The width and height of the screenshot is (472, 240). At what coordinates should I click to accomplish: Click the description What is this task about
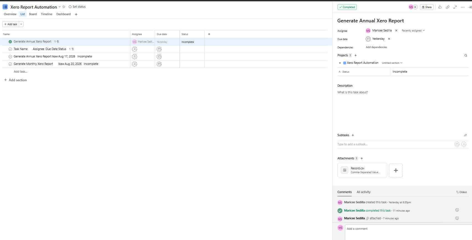point(353,93)
